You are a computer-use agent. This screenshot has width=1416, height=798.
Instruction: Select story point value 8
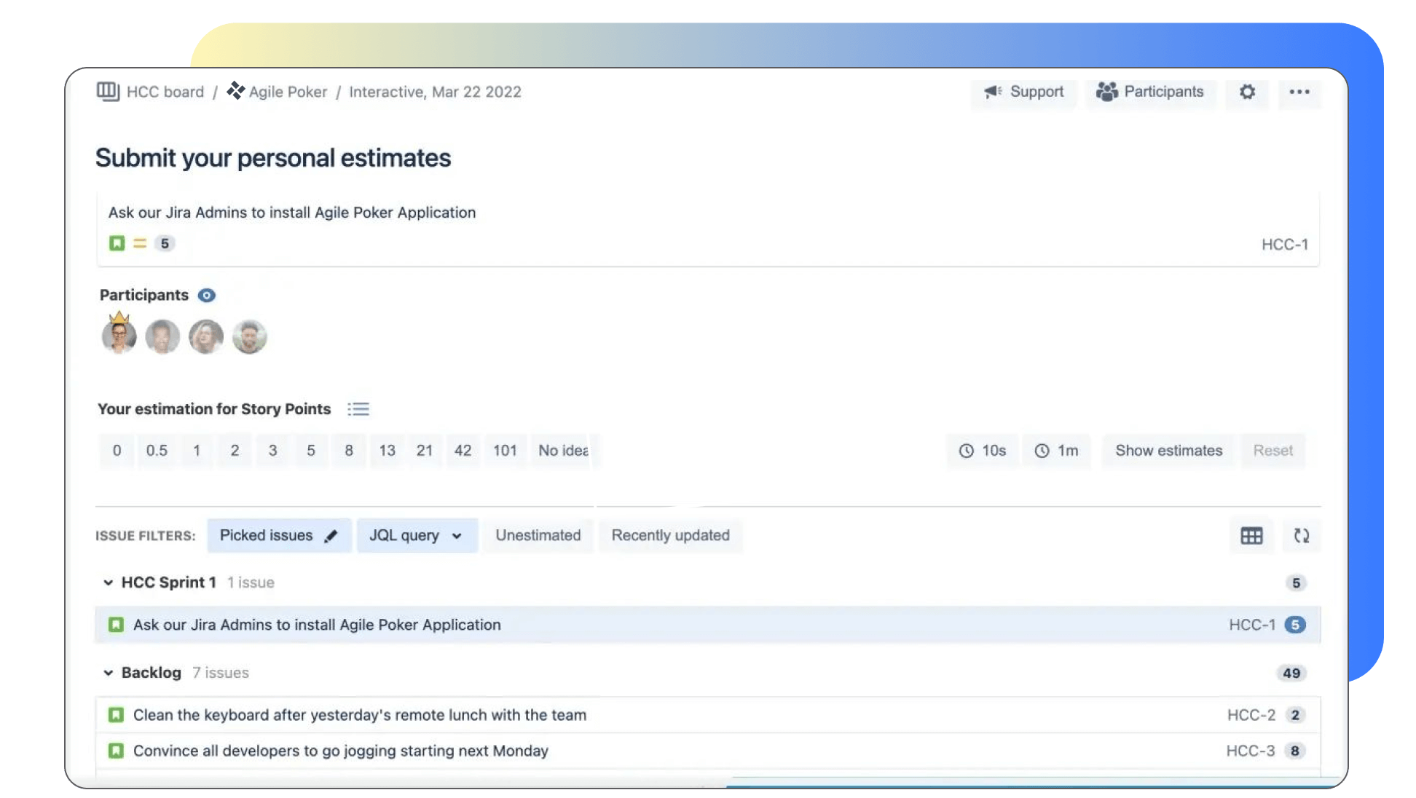348,450
